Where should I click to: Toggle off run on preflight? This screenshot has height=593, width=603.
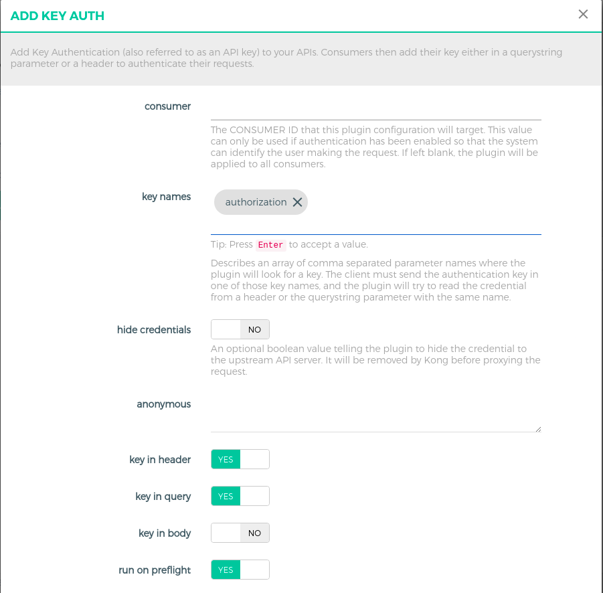click(x=240, y=570)
